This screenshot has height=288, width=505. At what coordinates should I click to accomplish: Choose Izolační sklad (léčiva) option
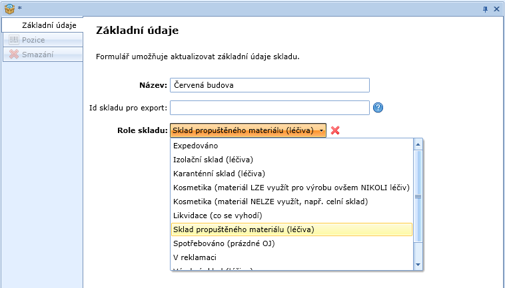213,160
